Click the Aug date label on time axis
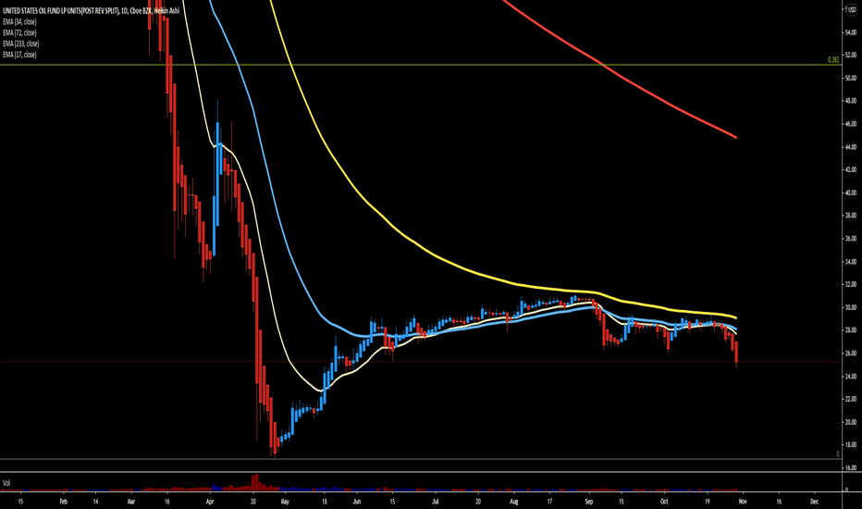 [514, 502]
